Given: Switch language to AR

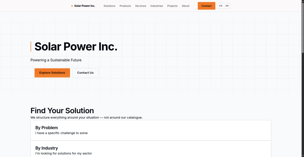Looking at the screenshot, I should pos(227,6).
